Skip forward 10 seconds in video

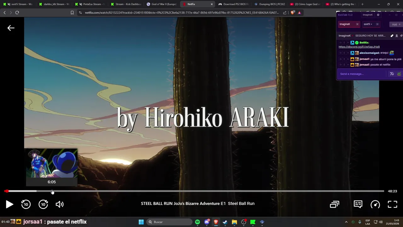(x=43, y=204)
